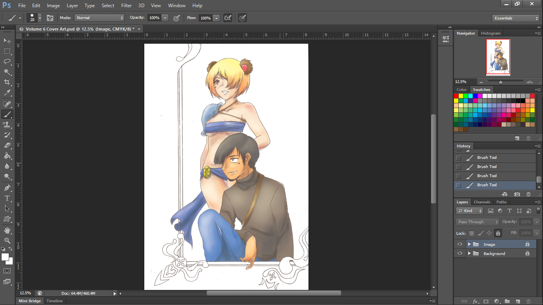Switch to the Histogram tab

[x=491, y=33]
